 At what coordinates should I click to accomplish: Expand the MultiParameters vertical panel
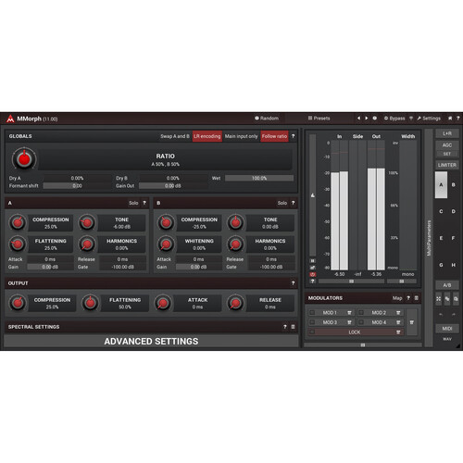pos(429,238)
